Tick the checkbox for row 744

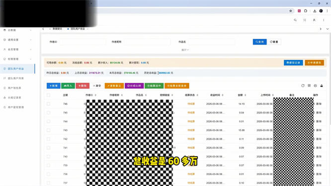tap(49, 121)
